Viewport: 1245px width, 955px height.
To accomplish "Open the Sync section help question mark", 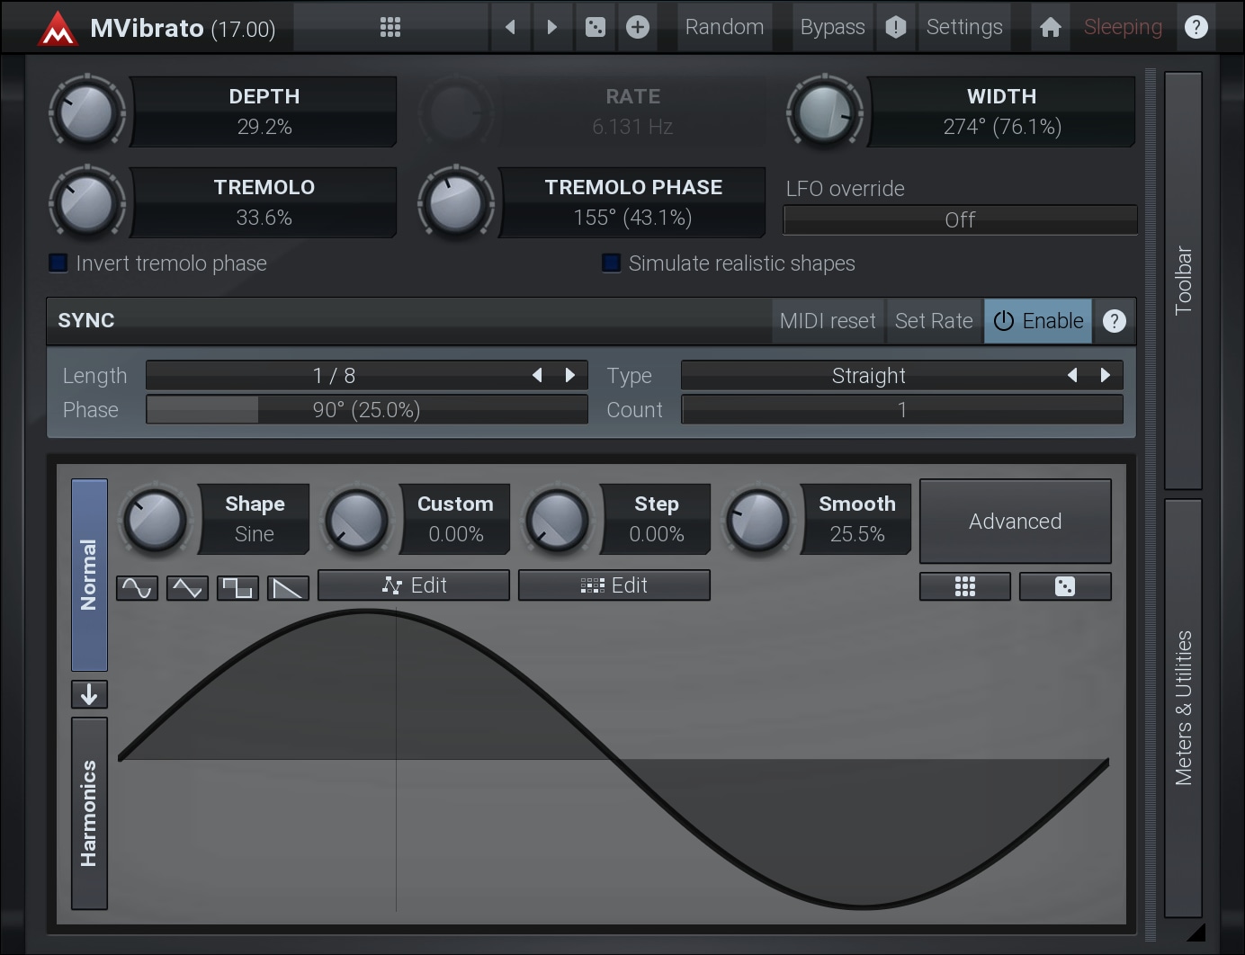I will tap(1114, 321).
